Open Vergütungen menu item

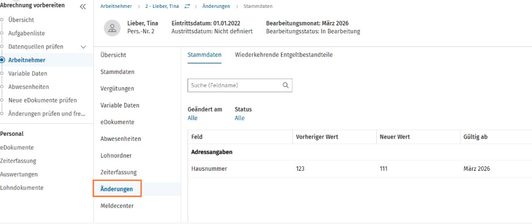pyautogui.click(x=117, y=88)
